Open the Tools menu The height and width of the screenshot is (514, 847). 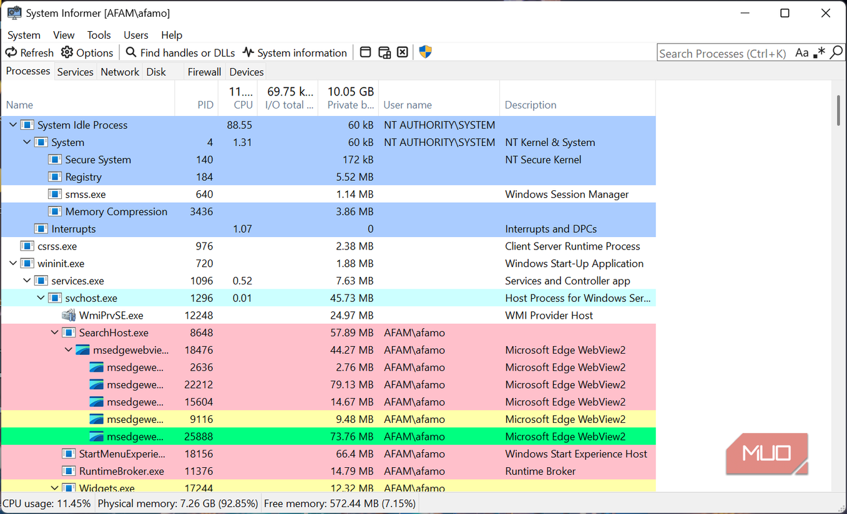99,35
